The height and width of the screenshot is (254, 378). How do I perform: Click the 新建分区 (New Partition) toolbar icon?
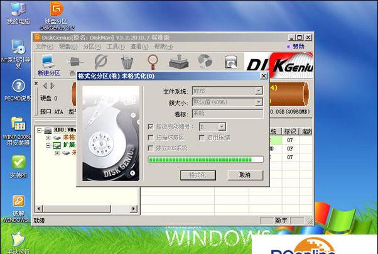point(48,63)
